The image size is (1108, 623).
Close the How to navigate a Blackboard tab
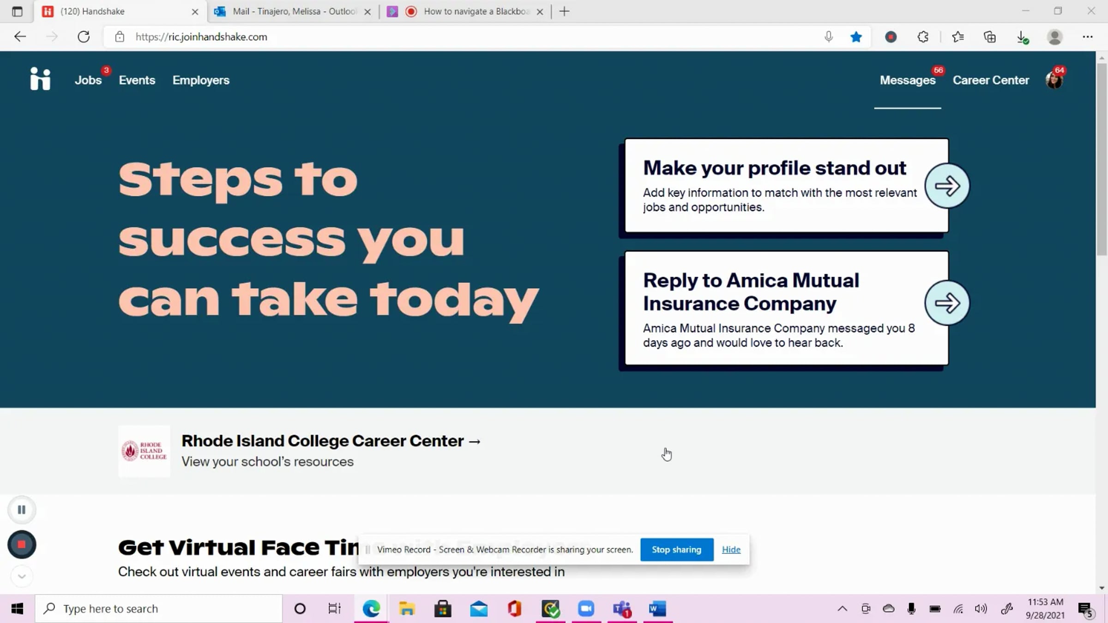[540, 12]
